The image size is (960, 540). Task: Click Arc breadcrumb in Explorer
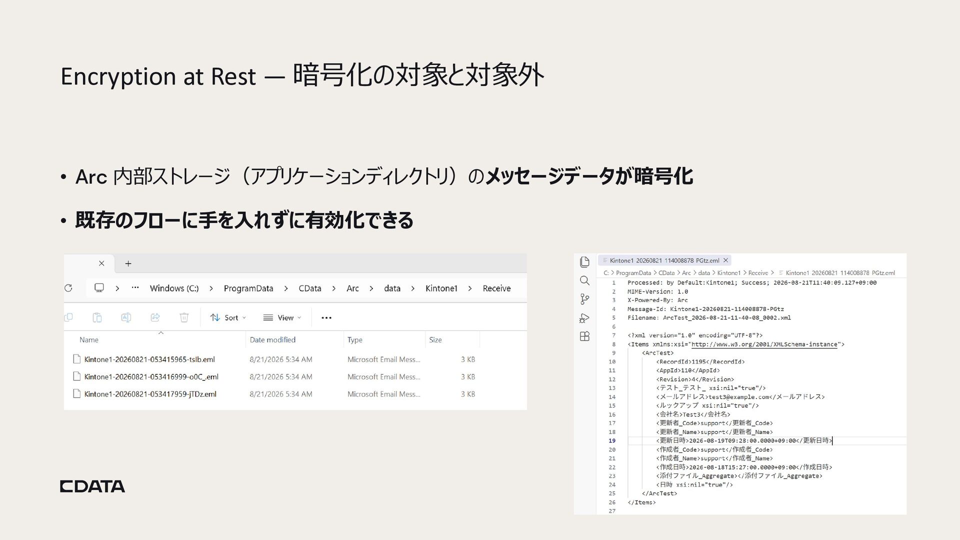tap(352, 288)
